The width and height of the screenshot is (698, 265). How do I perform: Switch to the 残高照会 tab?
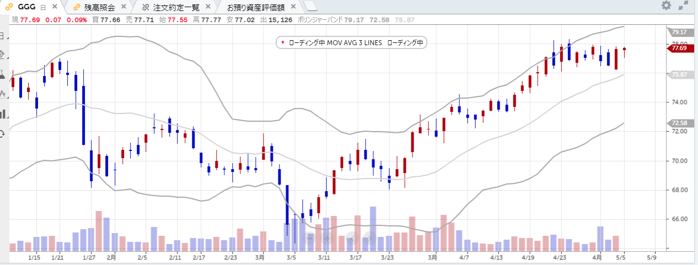99,7
